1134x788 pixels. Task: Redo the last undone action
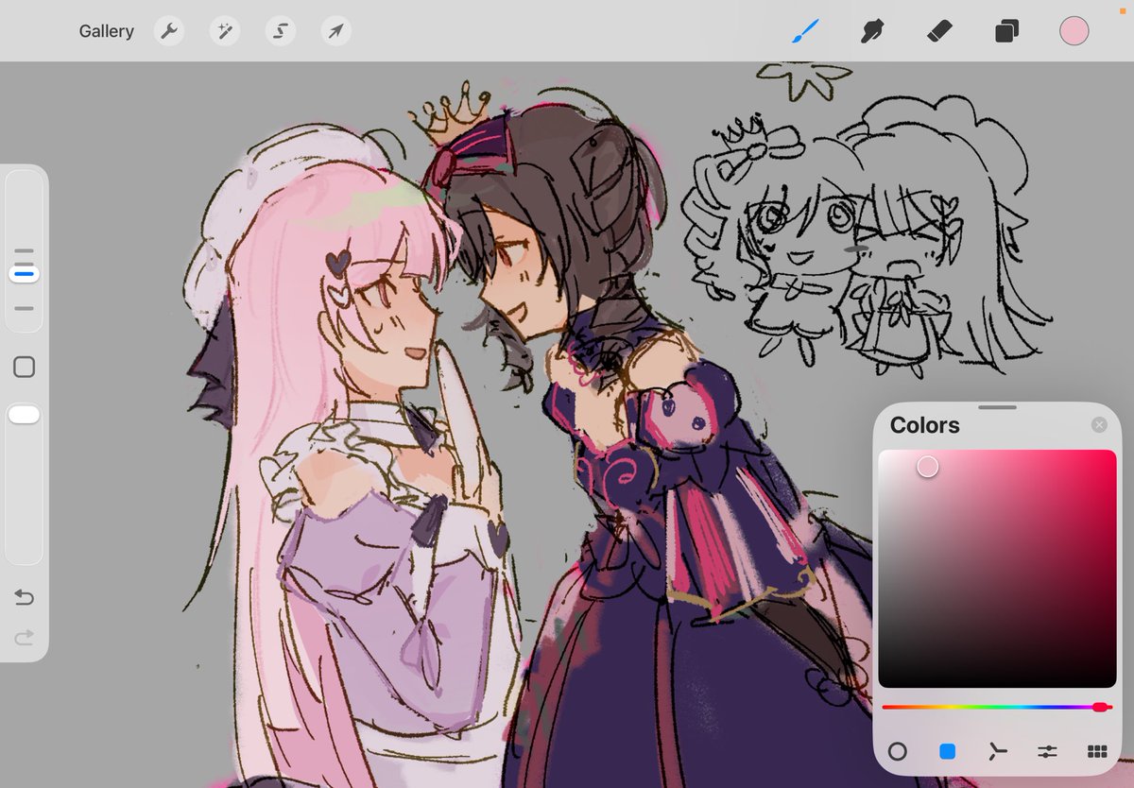click(x=25, y=638)
